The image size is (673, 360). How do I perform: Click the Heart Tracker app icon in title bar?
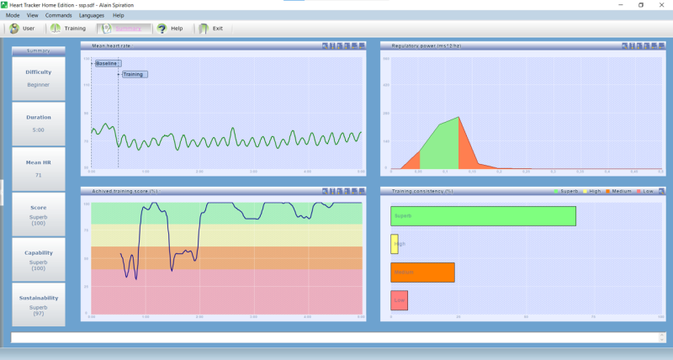(x=4, y=5)
